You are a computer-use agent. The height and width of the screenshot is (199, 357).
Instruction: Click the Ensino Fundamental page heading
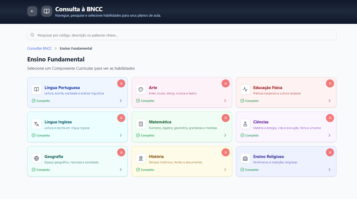point(56,59)
